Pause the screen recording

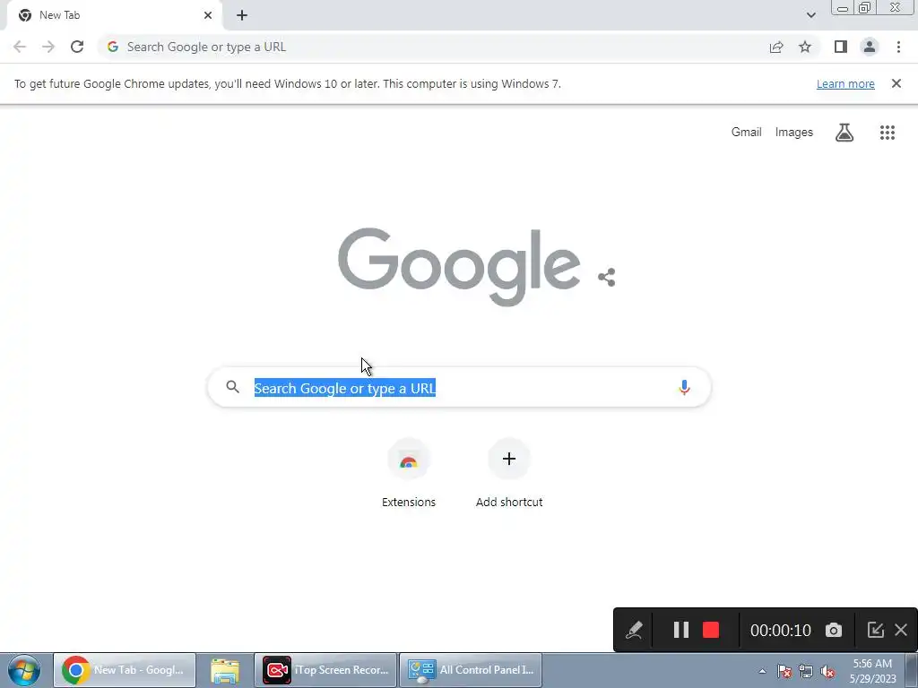coord(681,630)
